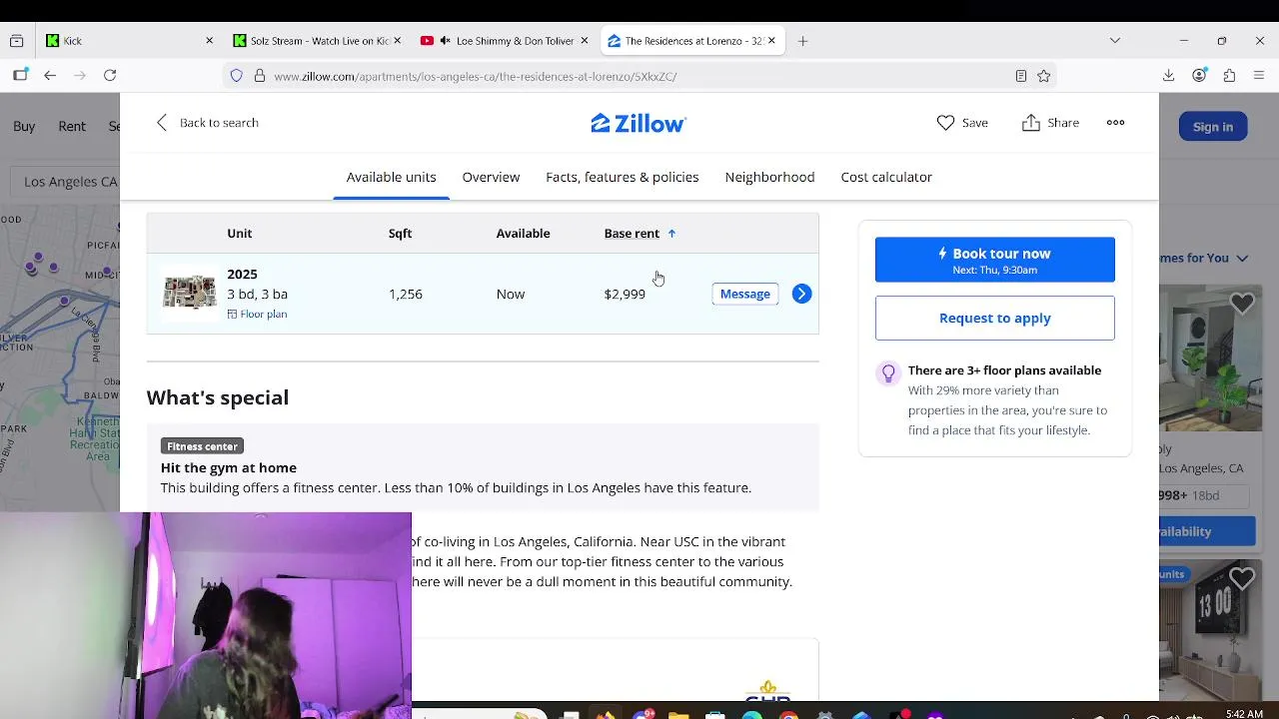Toggle the Firefox sidebar button
Viewport: 1279px width, 719px height.
[21, 75]
